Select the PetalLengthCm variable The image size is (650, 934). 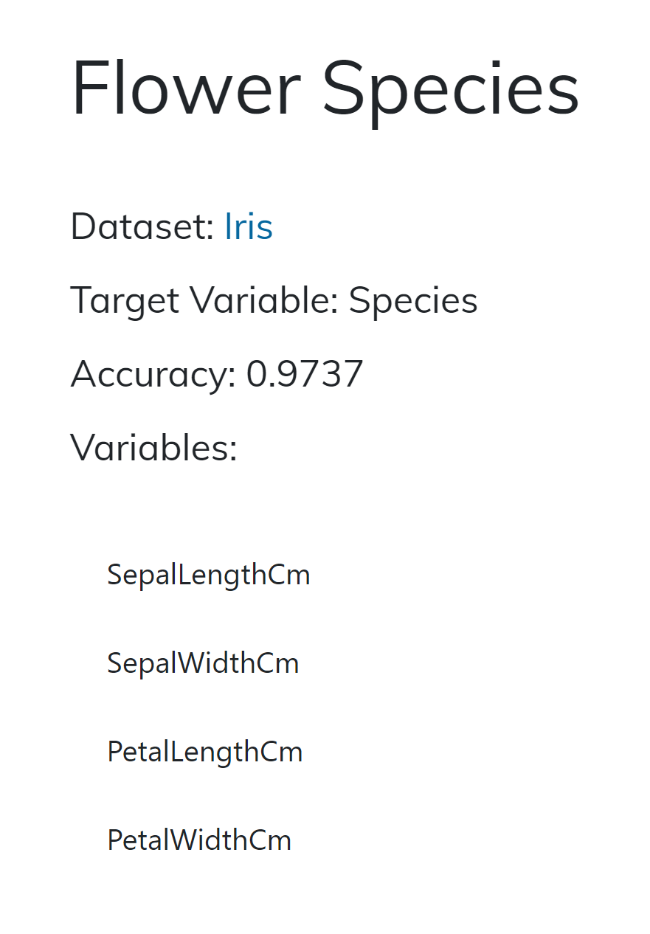point(205,752)
